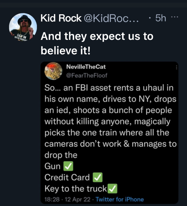Screen dimensions: 187x206
Task: Visit the @KidRoc... handle
Action: 111,18
